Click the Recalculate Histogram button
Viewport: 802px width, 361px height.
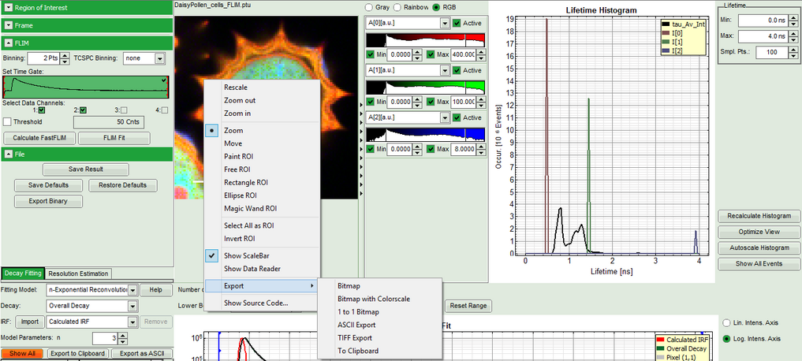point(759,215)
